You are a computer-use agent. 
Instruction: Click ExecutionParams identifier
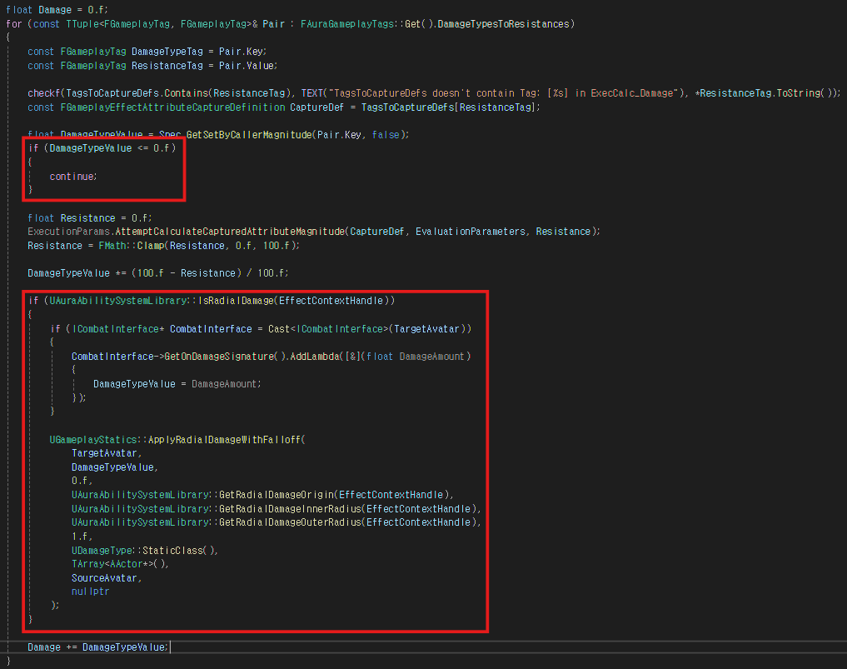tap(68, 232)
